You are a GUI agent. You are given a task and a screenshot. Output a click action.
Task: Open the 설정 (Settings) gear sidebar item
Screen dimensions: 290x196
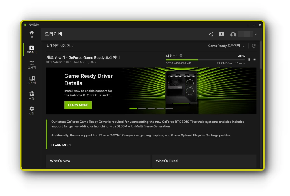[32, 111]
